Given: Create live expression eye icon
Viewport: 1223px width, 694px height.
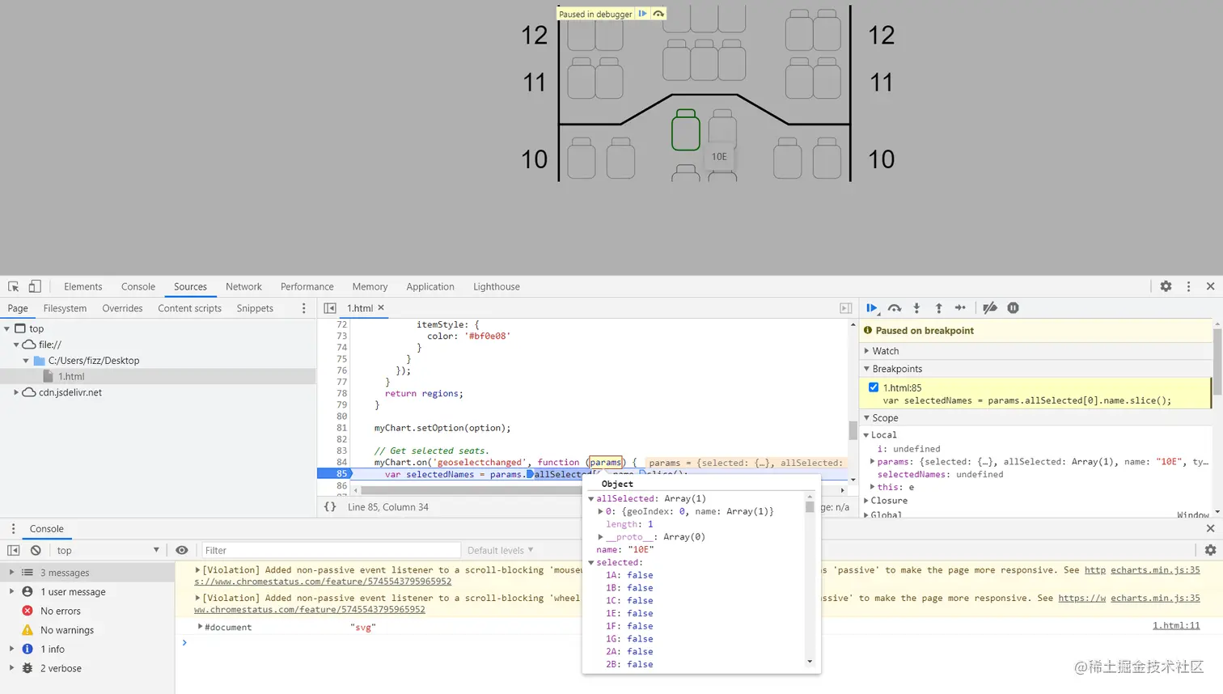Looking at the screenshot, I should 182,550.
